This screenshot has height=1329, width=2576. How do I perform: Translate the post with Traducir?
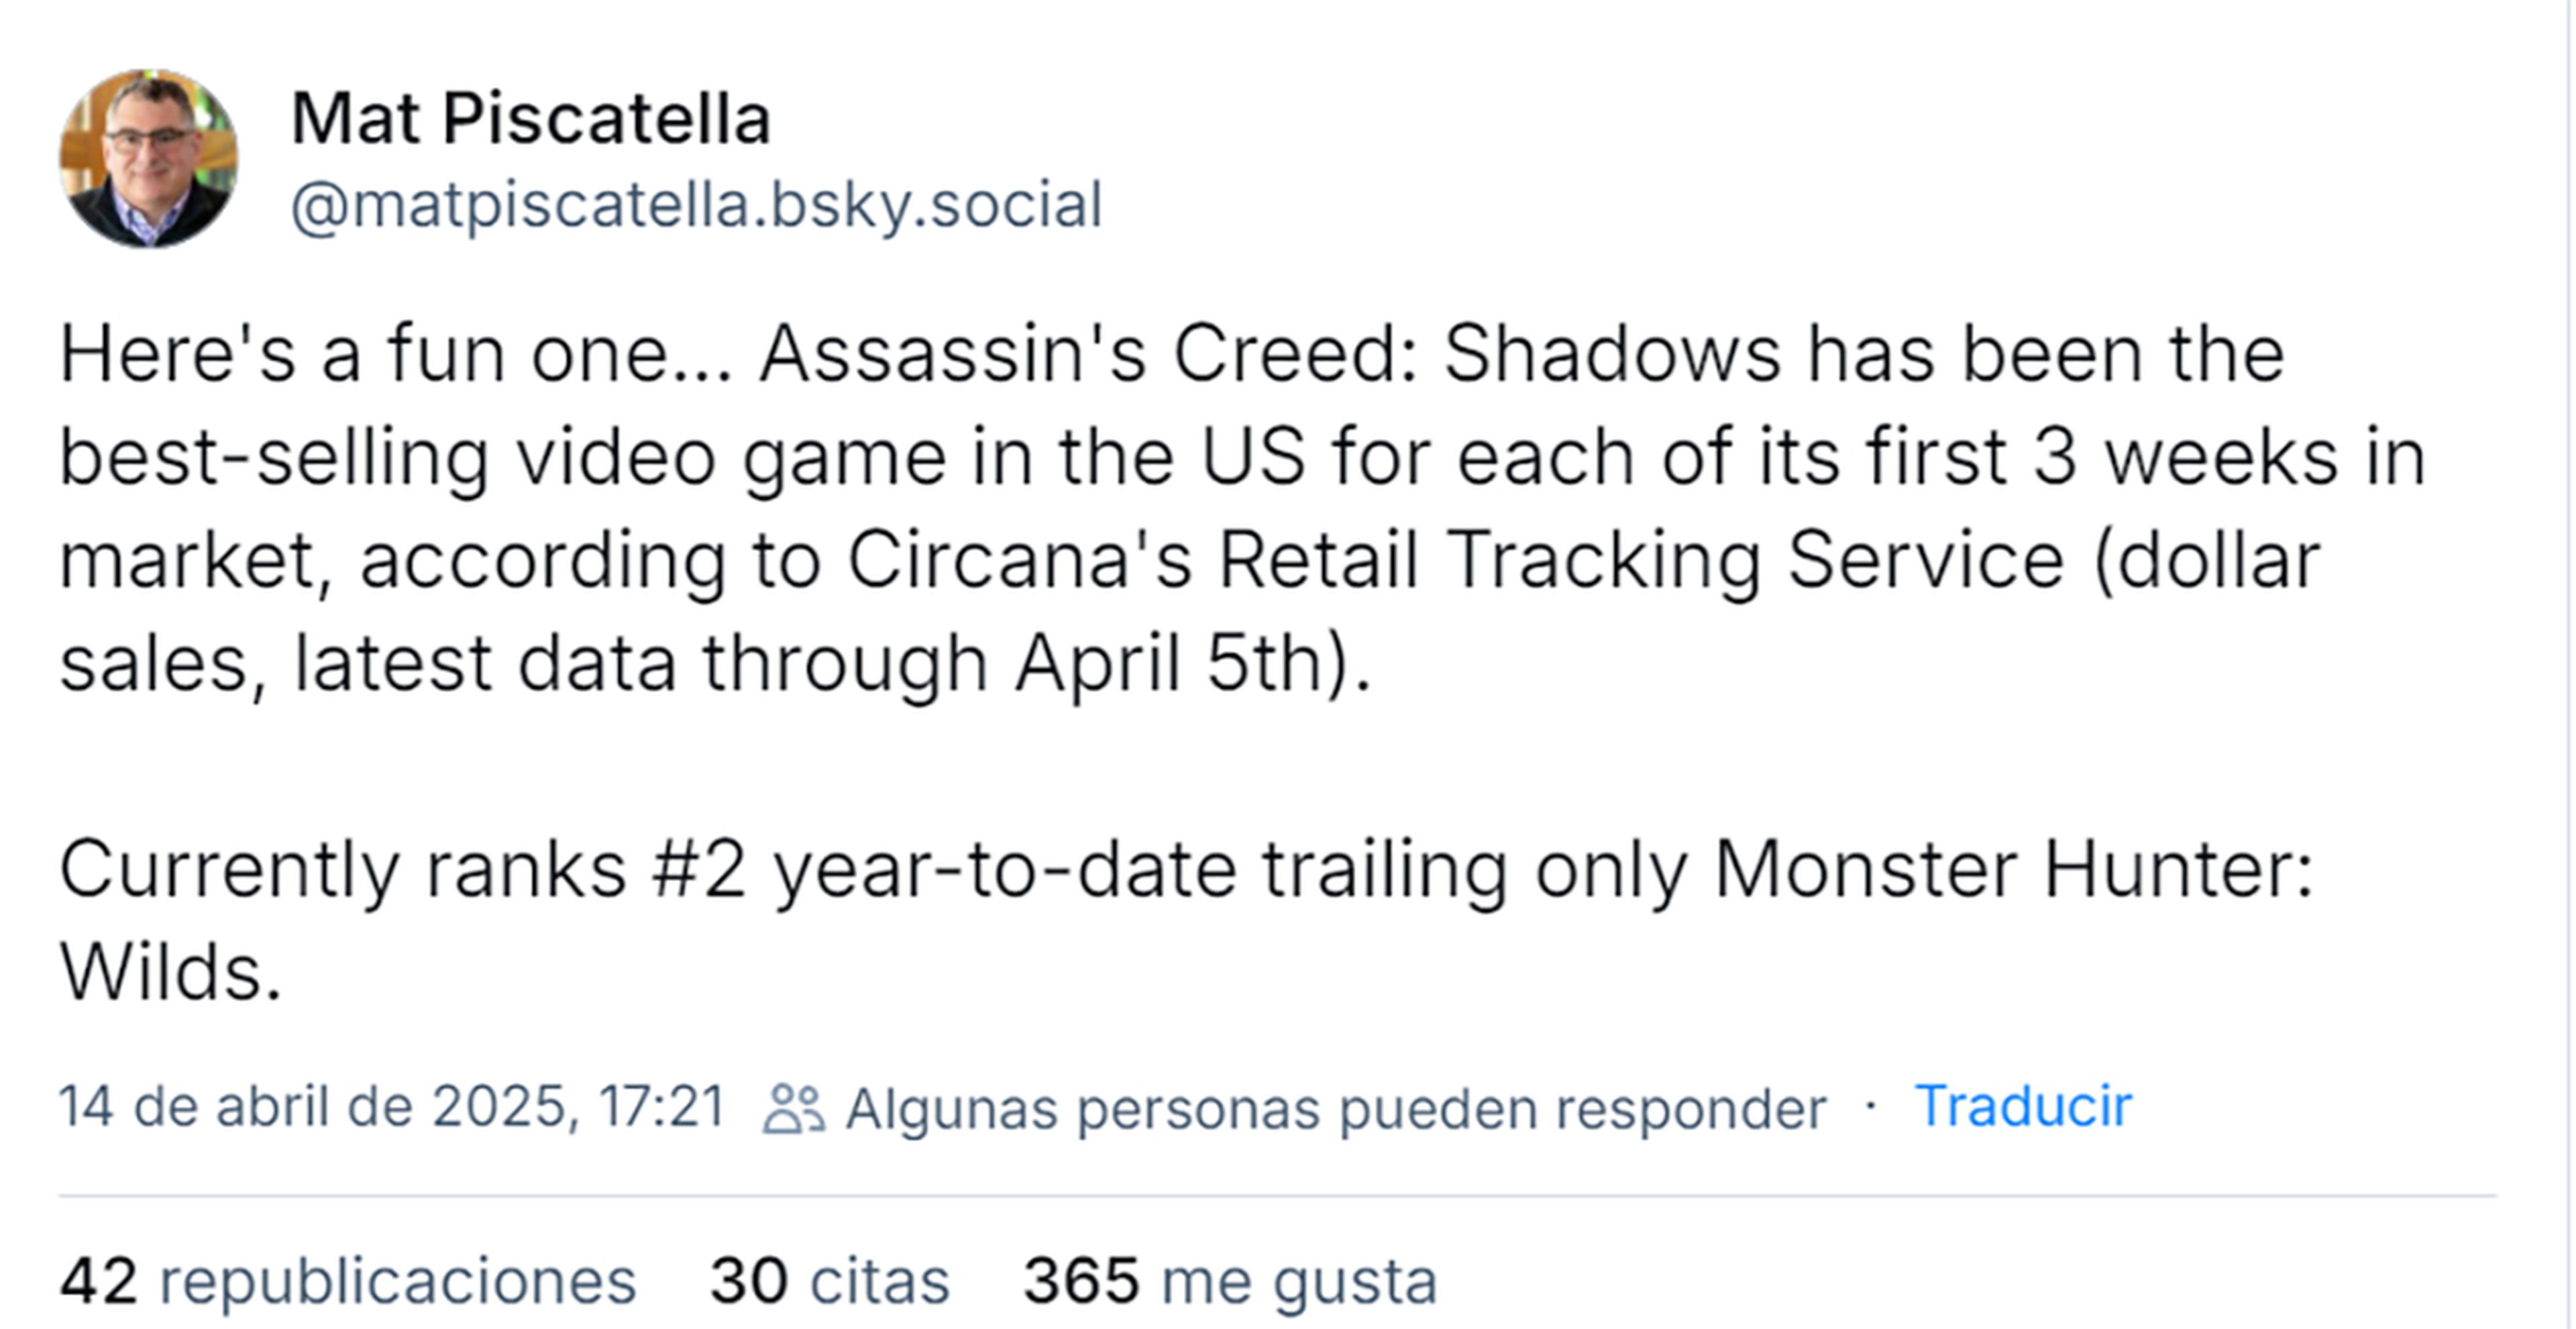tap(2022, 1107)
